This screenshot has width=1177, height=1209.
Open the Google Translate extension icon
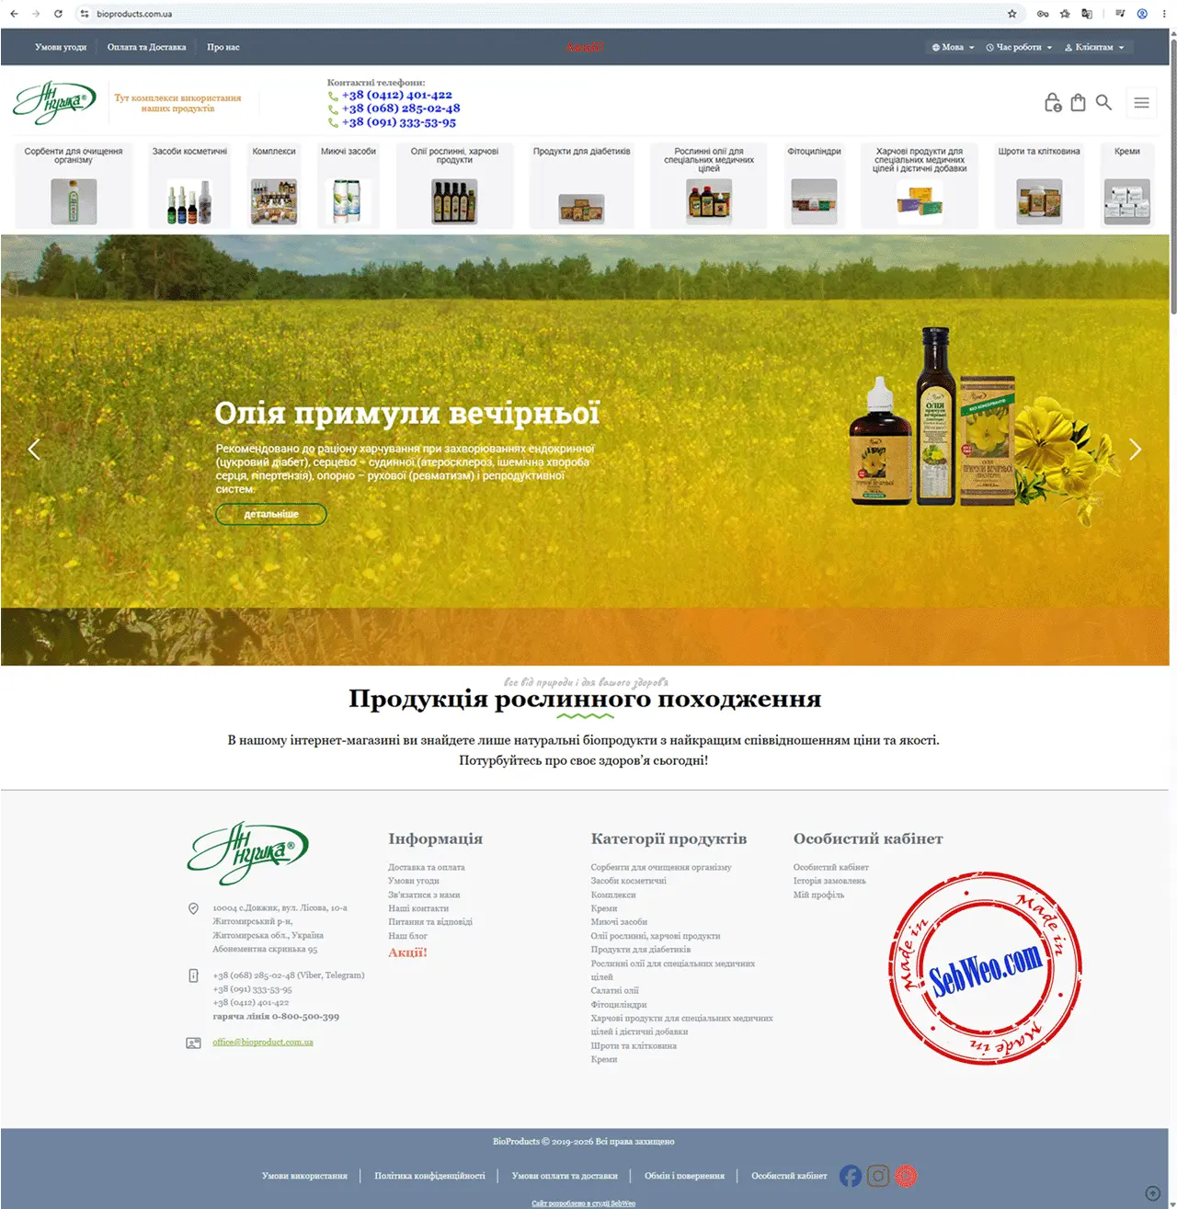coord(1088,14)
